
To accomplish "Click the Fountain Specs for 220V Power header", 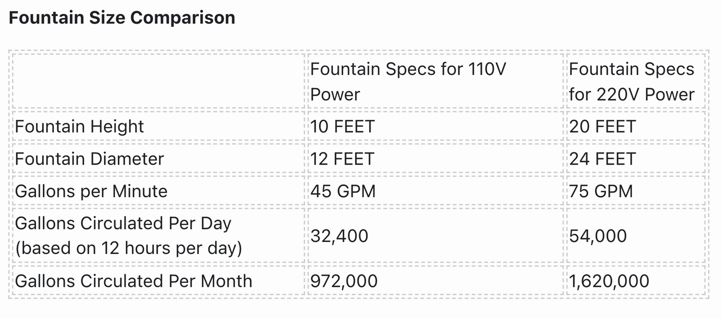I will tap(632, 81).
